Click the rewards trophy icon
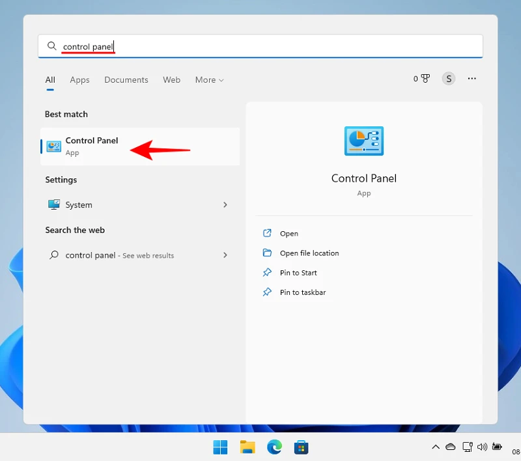The image size is (521, 461). (x=425, y=79)
